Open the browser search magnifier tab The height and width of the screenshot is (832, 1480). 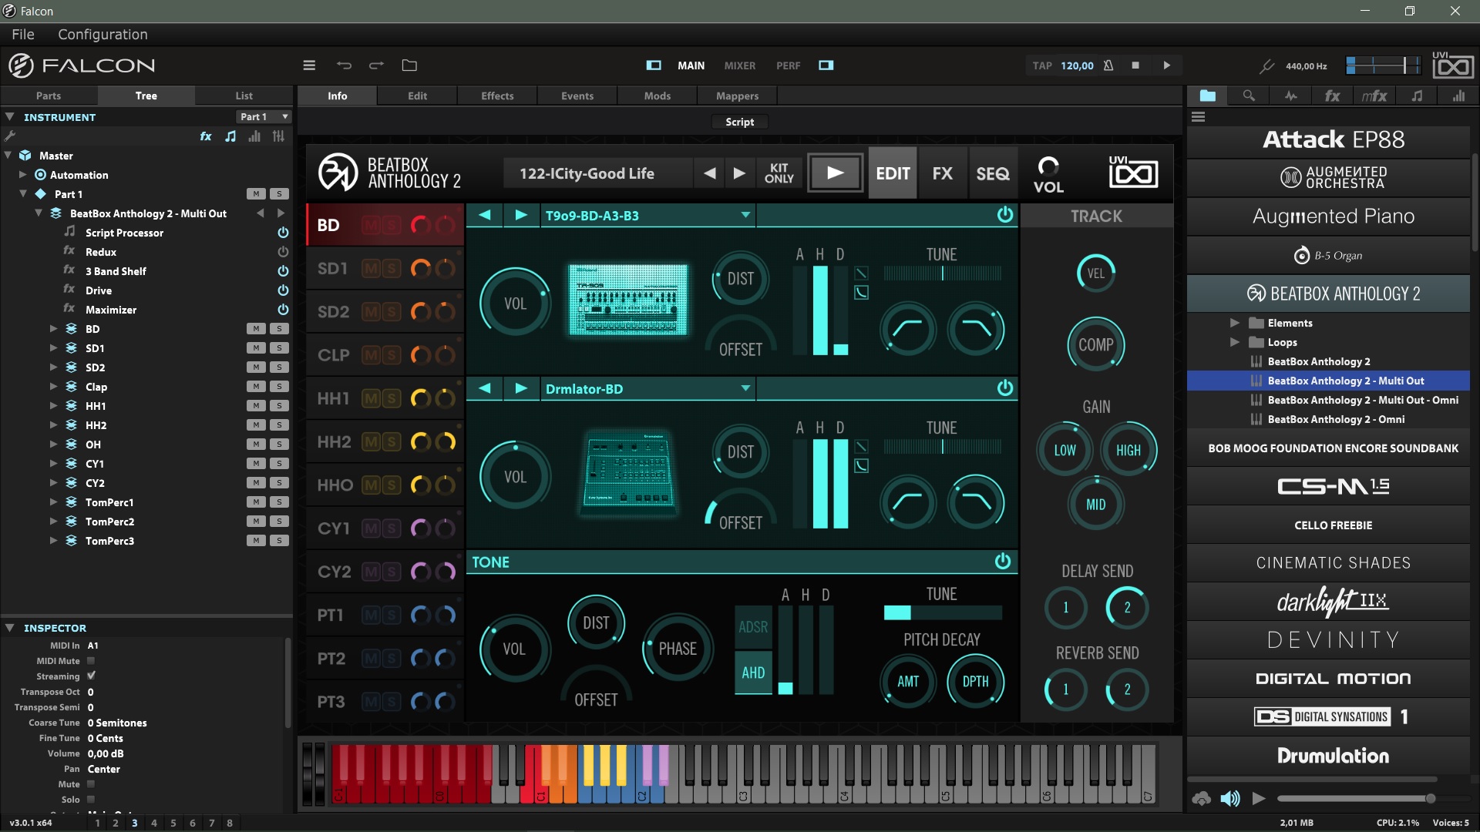pos(1249,96)
